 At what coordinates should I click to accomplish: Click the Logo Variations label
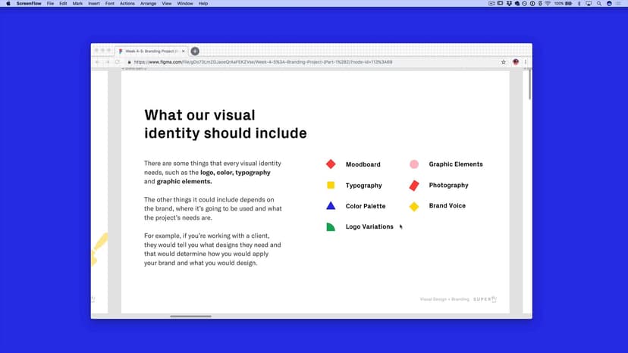pos(369,226)
